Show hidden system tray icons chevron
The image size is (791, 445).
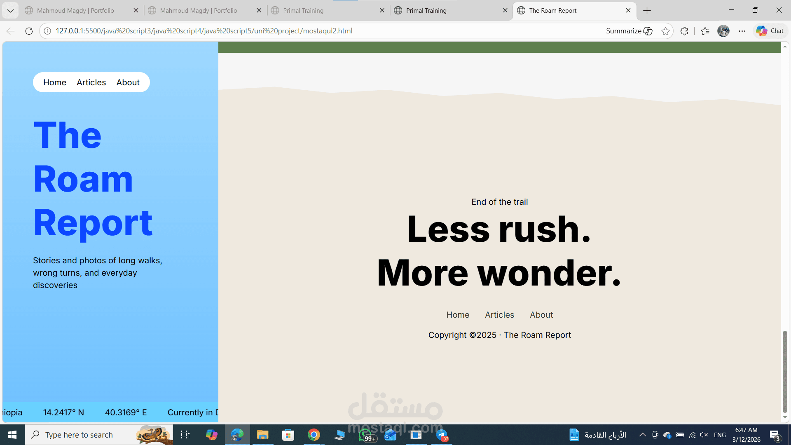click(642, 435)
